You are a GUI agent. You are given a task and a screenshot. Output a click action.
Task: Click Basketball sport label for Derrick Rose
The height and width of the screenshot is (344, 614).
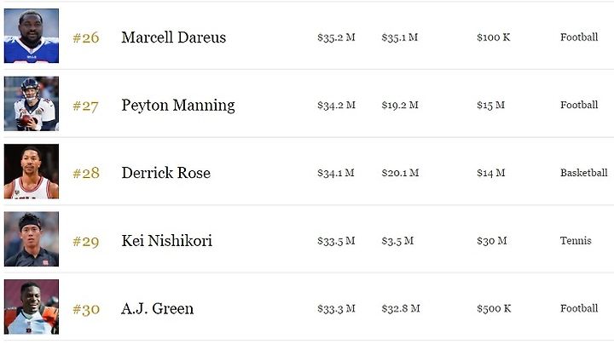click(584, 173)
